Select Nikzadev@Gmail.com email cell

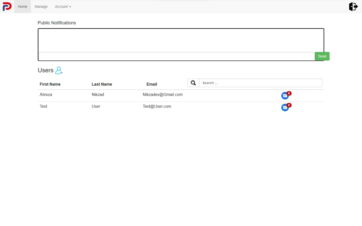pyautogui.click(x=163, y=95)
